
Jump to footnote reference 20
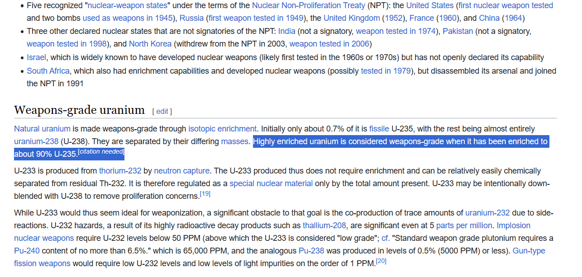click(382, 261)
